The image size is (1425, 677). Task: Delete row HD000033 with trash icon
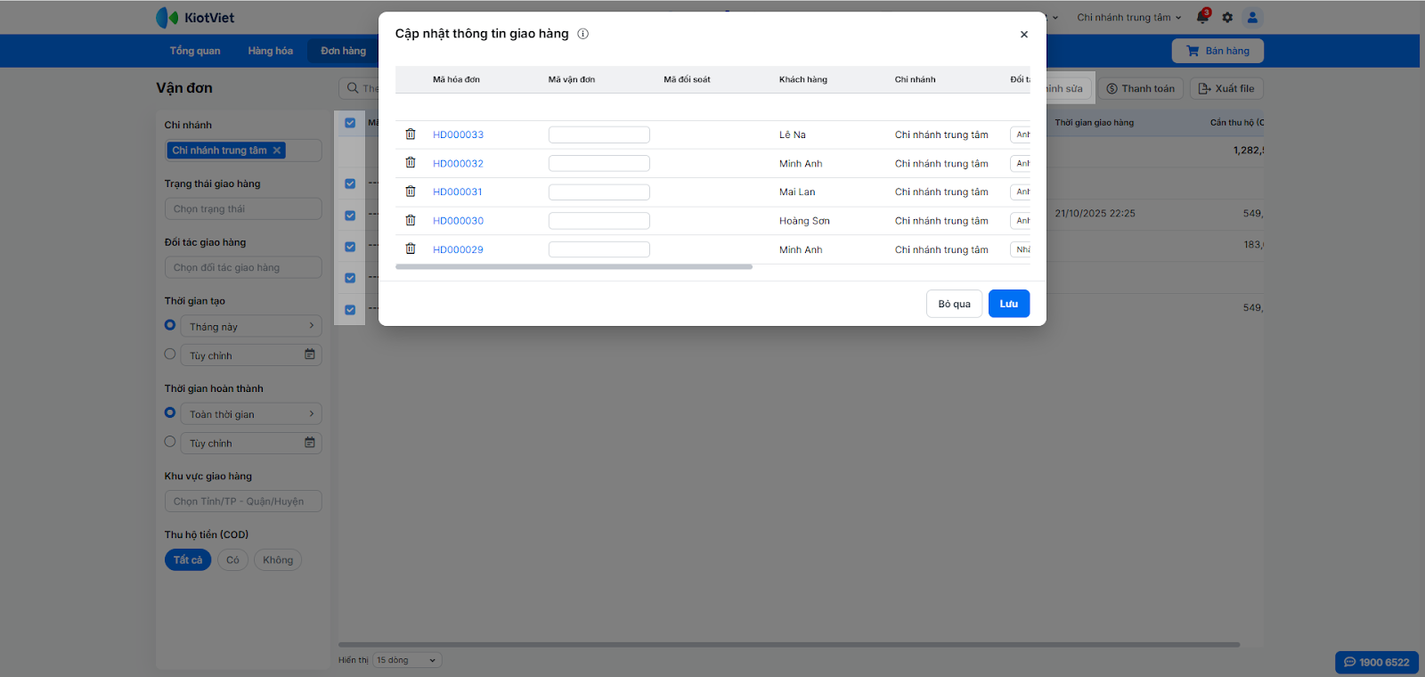pyautogui.click(x=411, y=135)
